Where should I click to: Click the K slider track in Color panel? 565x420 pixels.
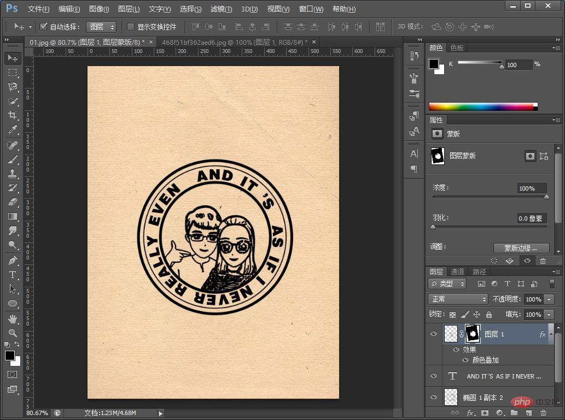480,62
